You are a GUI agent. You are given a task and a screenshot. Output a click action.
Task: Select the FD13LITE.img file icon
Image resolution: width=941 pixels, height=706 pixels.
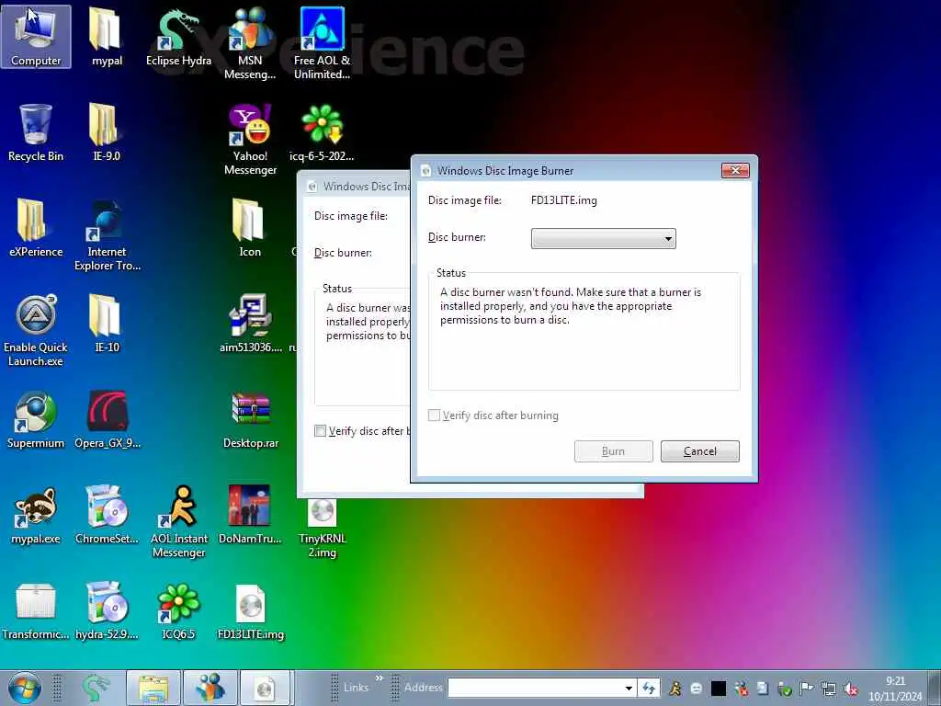pos(250,610)
